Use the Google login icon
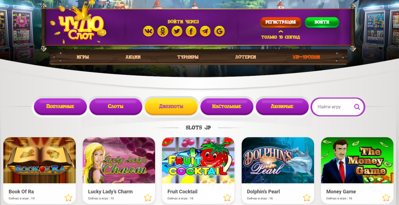The height and width of the screenshot is (205, 399). 219,31
